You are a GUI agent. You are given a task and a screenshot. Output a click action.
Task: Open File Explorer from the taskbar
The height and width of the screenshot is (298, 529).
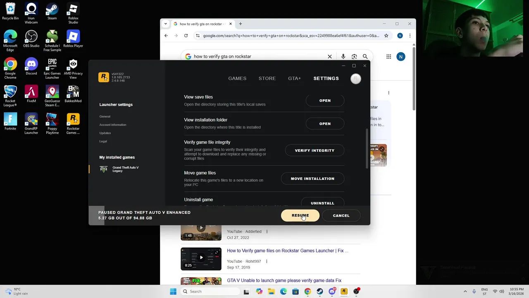[x=272, y=291]
